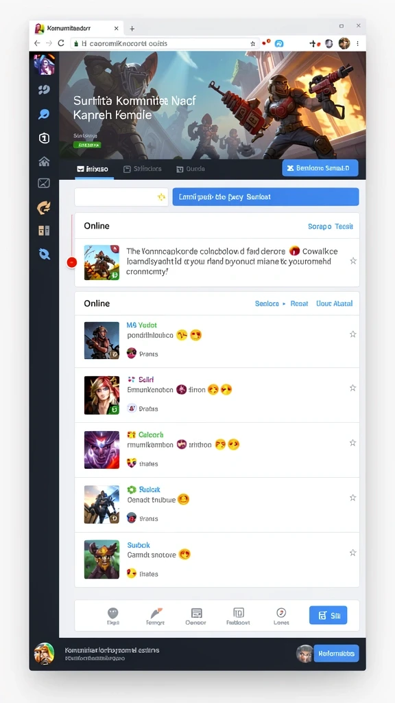This screenshot has height=703, width=395.
Task: Click the blue round search icon in sidebar
Action: click(x=44, y=254)
